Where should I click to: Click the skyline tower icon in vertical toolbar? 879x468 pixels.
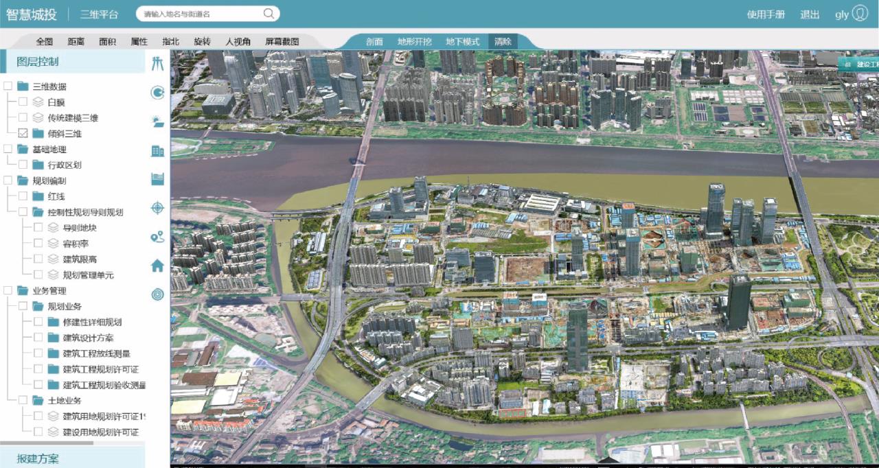(158, 64)
